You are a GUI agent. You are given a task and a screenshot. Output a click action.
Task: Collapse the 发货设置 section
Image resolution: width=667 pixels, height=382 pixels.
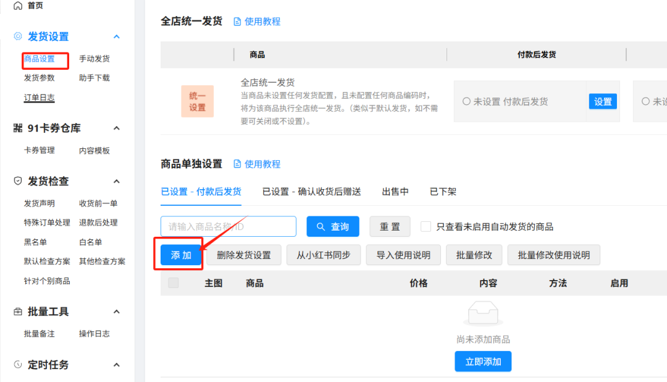(117, 36)
